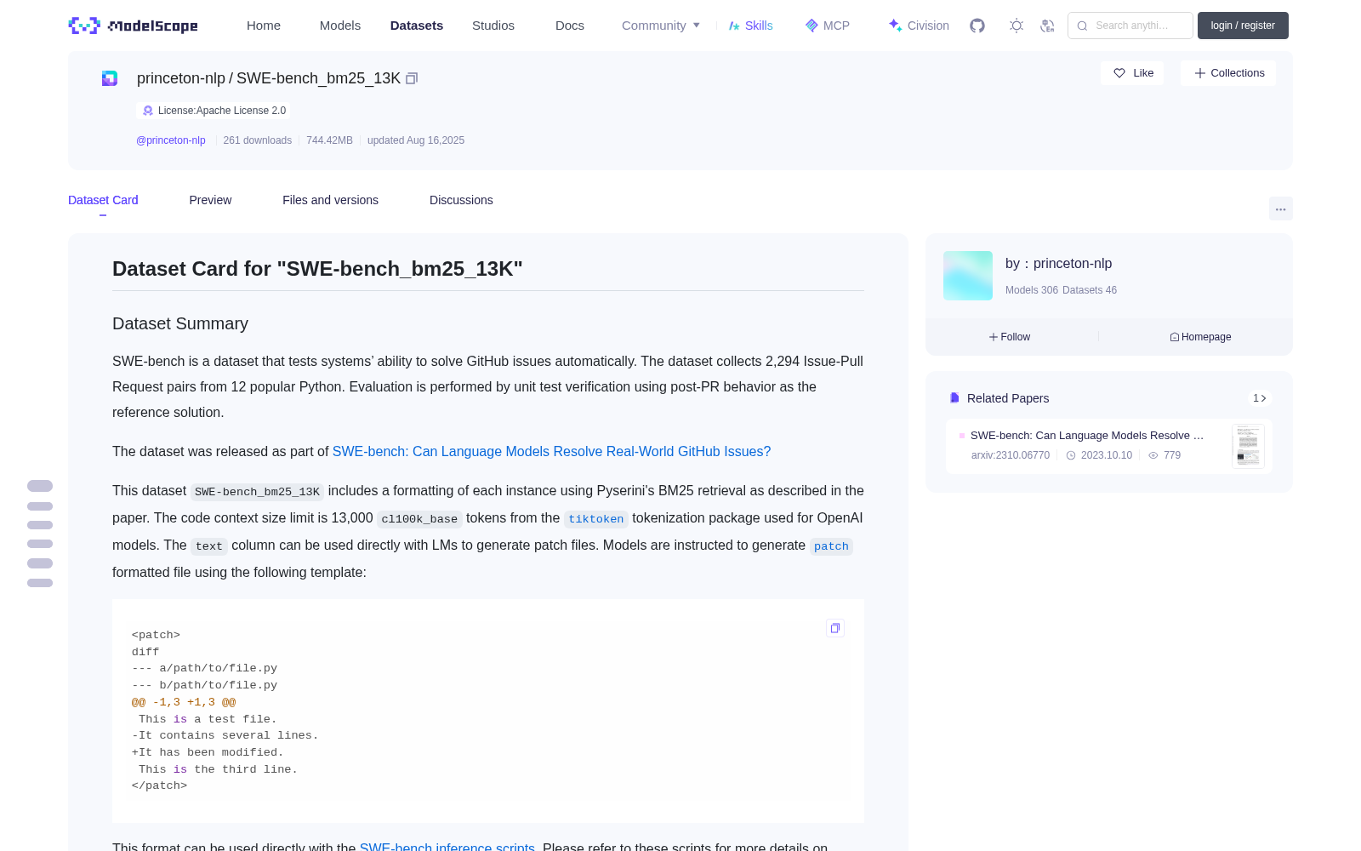
Task: Open the three-dots more options menu
Action: [x=1281, y=208]
